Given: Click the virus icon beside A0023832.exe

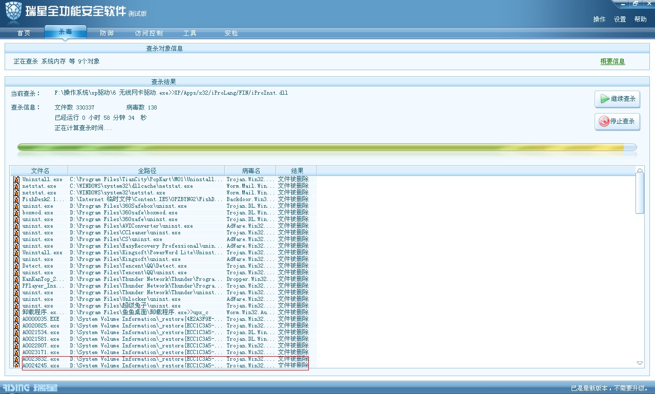Looking at the screenshot, I should click(x=16, y=359).
